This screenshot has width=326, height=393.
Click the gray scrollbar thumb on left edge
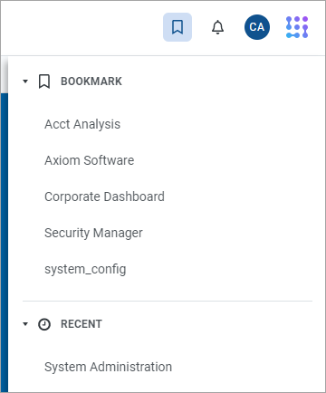[x=5, y=74]
